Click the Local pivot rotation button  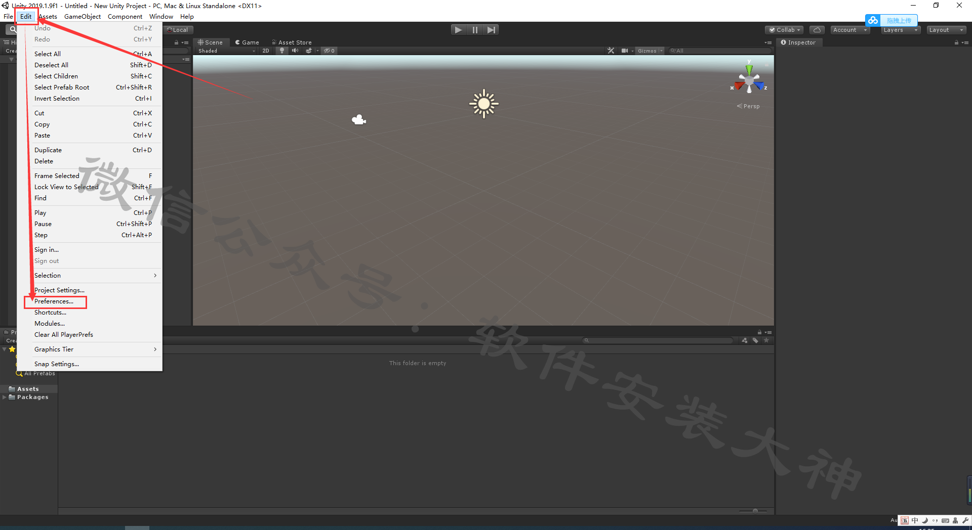(178, 30)
